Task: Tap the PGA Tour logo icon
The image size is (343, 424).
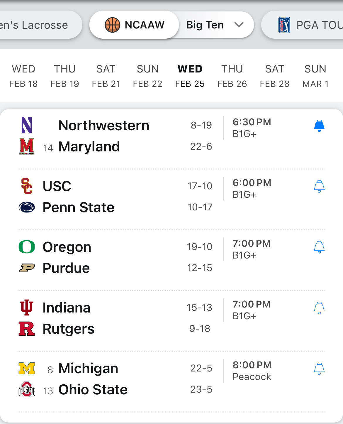Action: [284, 25]
